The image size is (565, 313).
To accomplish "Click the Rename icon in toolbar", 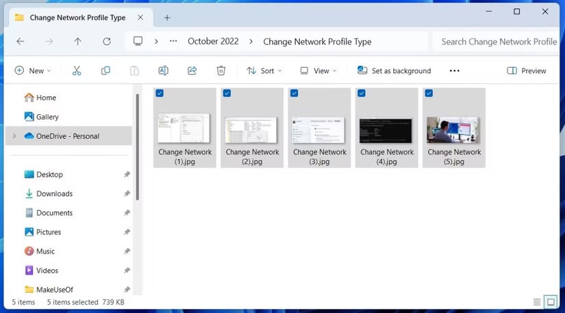I will pos(163,70).
